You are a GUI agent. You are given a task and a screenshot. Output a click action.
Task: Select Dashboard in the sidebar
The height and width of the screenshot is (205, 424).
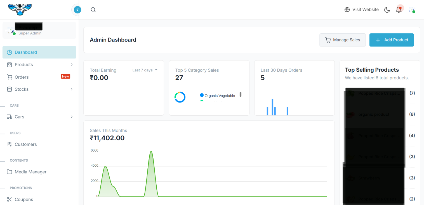click(x=26, y=52)
